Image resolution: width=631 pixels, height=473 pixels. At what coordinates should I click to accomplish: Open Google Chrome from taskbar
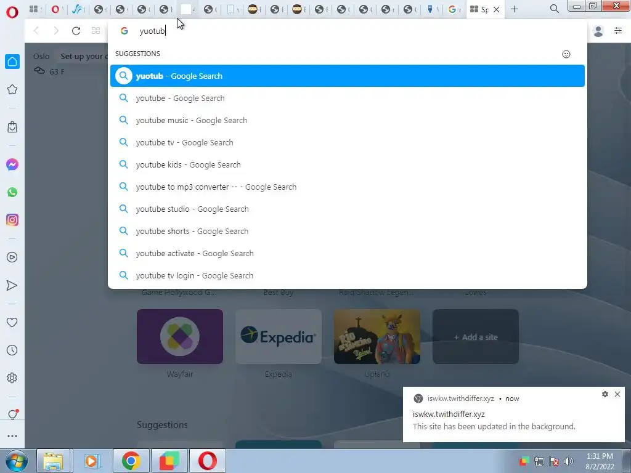tap(131, 461)
